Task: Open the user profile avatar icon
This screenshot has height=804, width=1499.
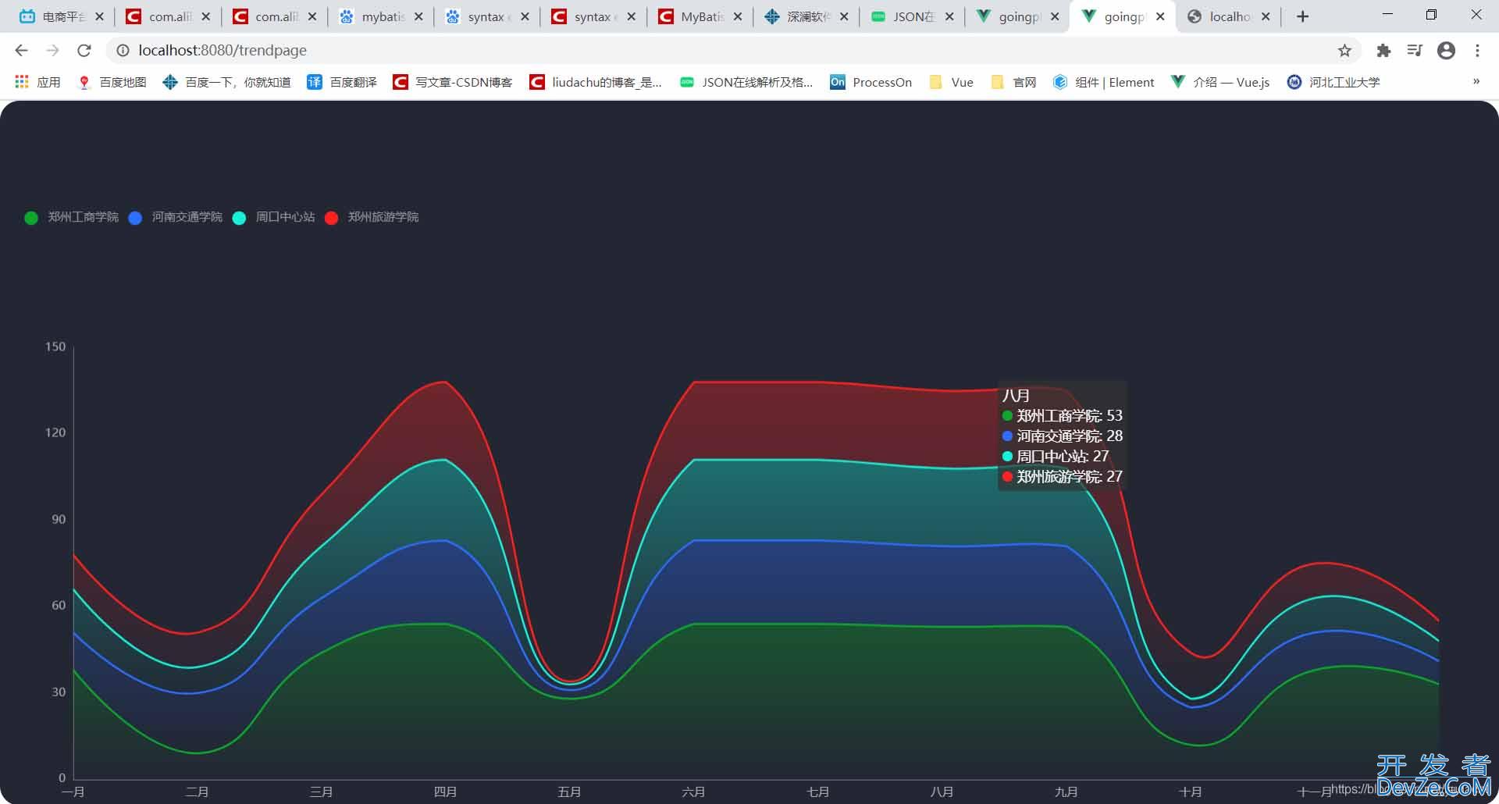Action: click(1446, 51)
